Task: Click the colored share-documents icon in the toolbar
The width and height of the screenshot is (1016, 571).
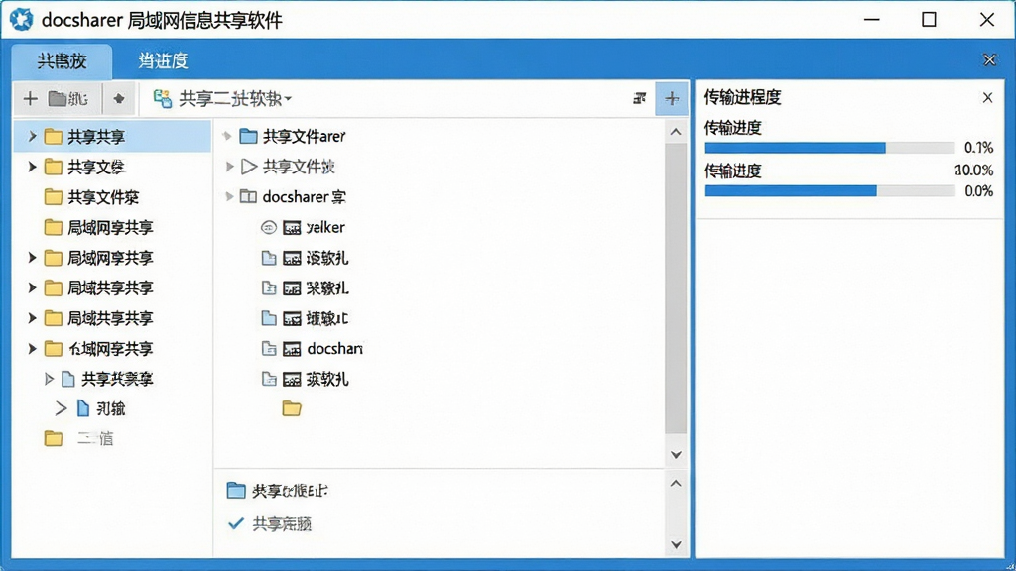Action: click(162, 98)
